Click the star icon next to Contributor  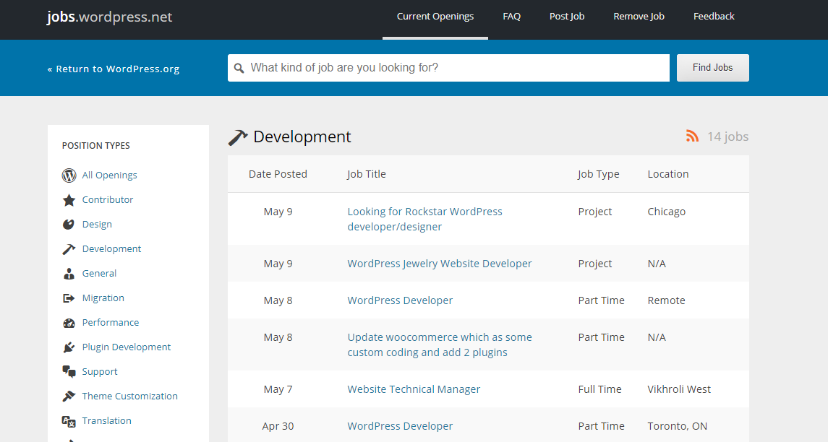tap(69, 200)
